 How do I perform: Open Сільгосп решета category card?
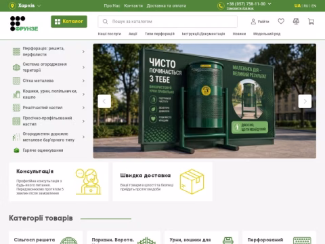[x=46, y=237]
